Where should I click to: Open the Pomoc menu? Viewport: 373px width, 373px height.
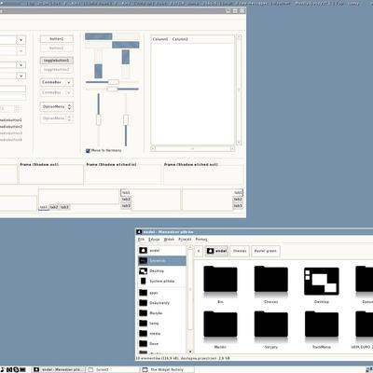tap(201, 240)
